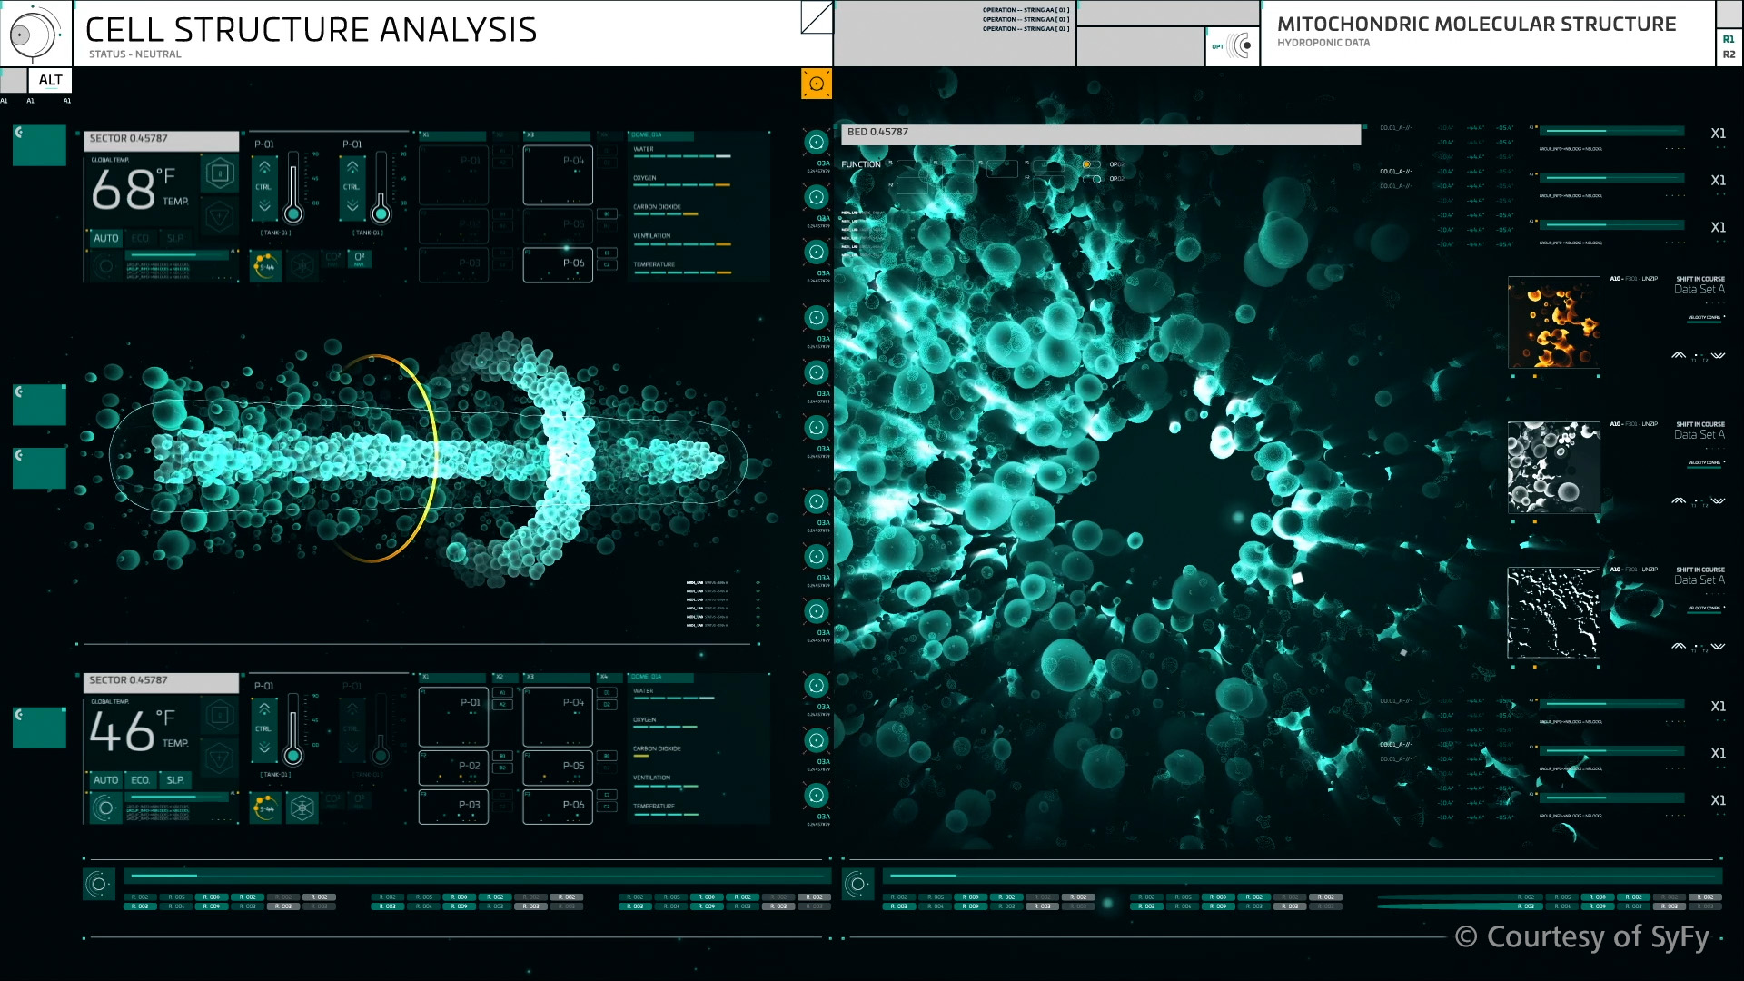Enable SLP mode in 68°F sector
This screenshot has width=1744, height=981.
click(x=175, y=238)
